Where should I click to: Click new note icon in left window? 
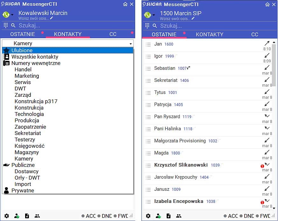(27, 216)
